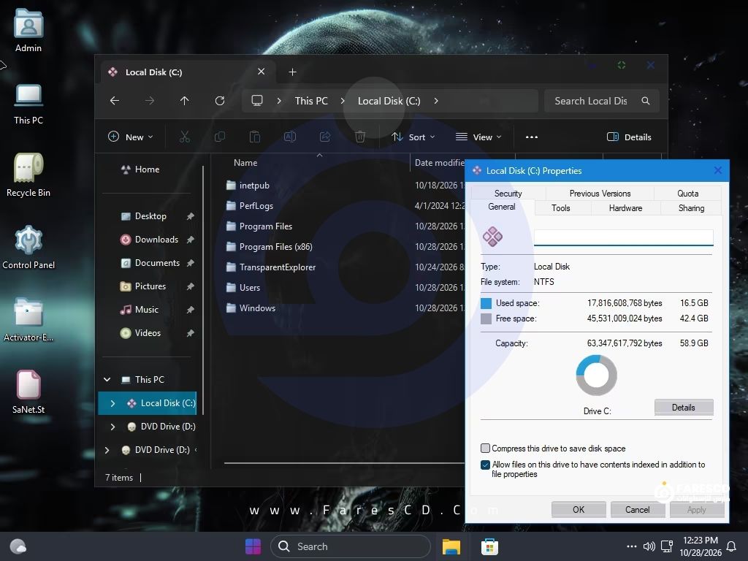Open the View dropdown
The width and height of the screenshot is (748, 561).
478,137
